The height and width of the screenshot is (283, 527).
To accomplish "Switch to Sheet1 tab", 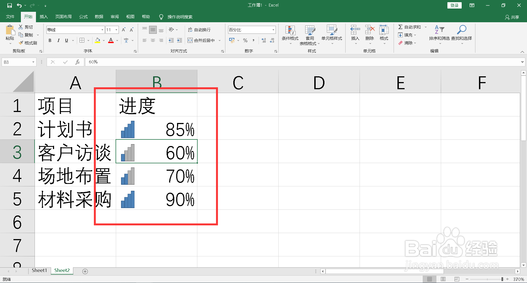I will (x=40, y=271).
